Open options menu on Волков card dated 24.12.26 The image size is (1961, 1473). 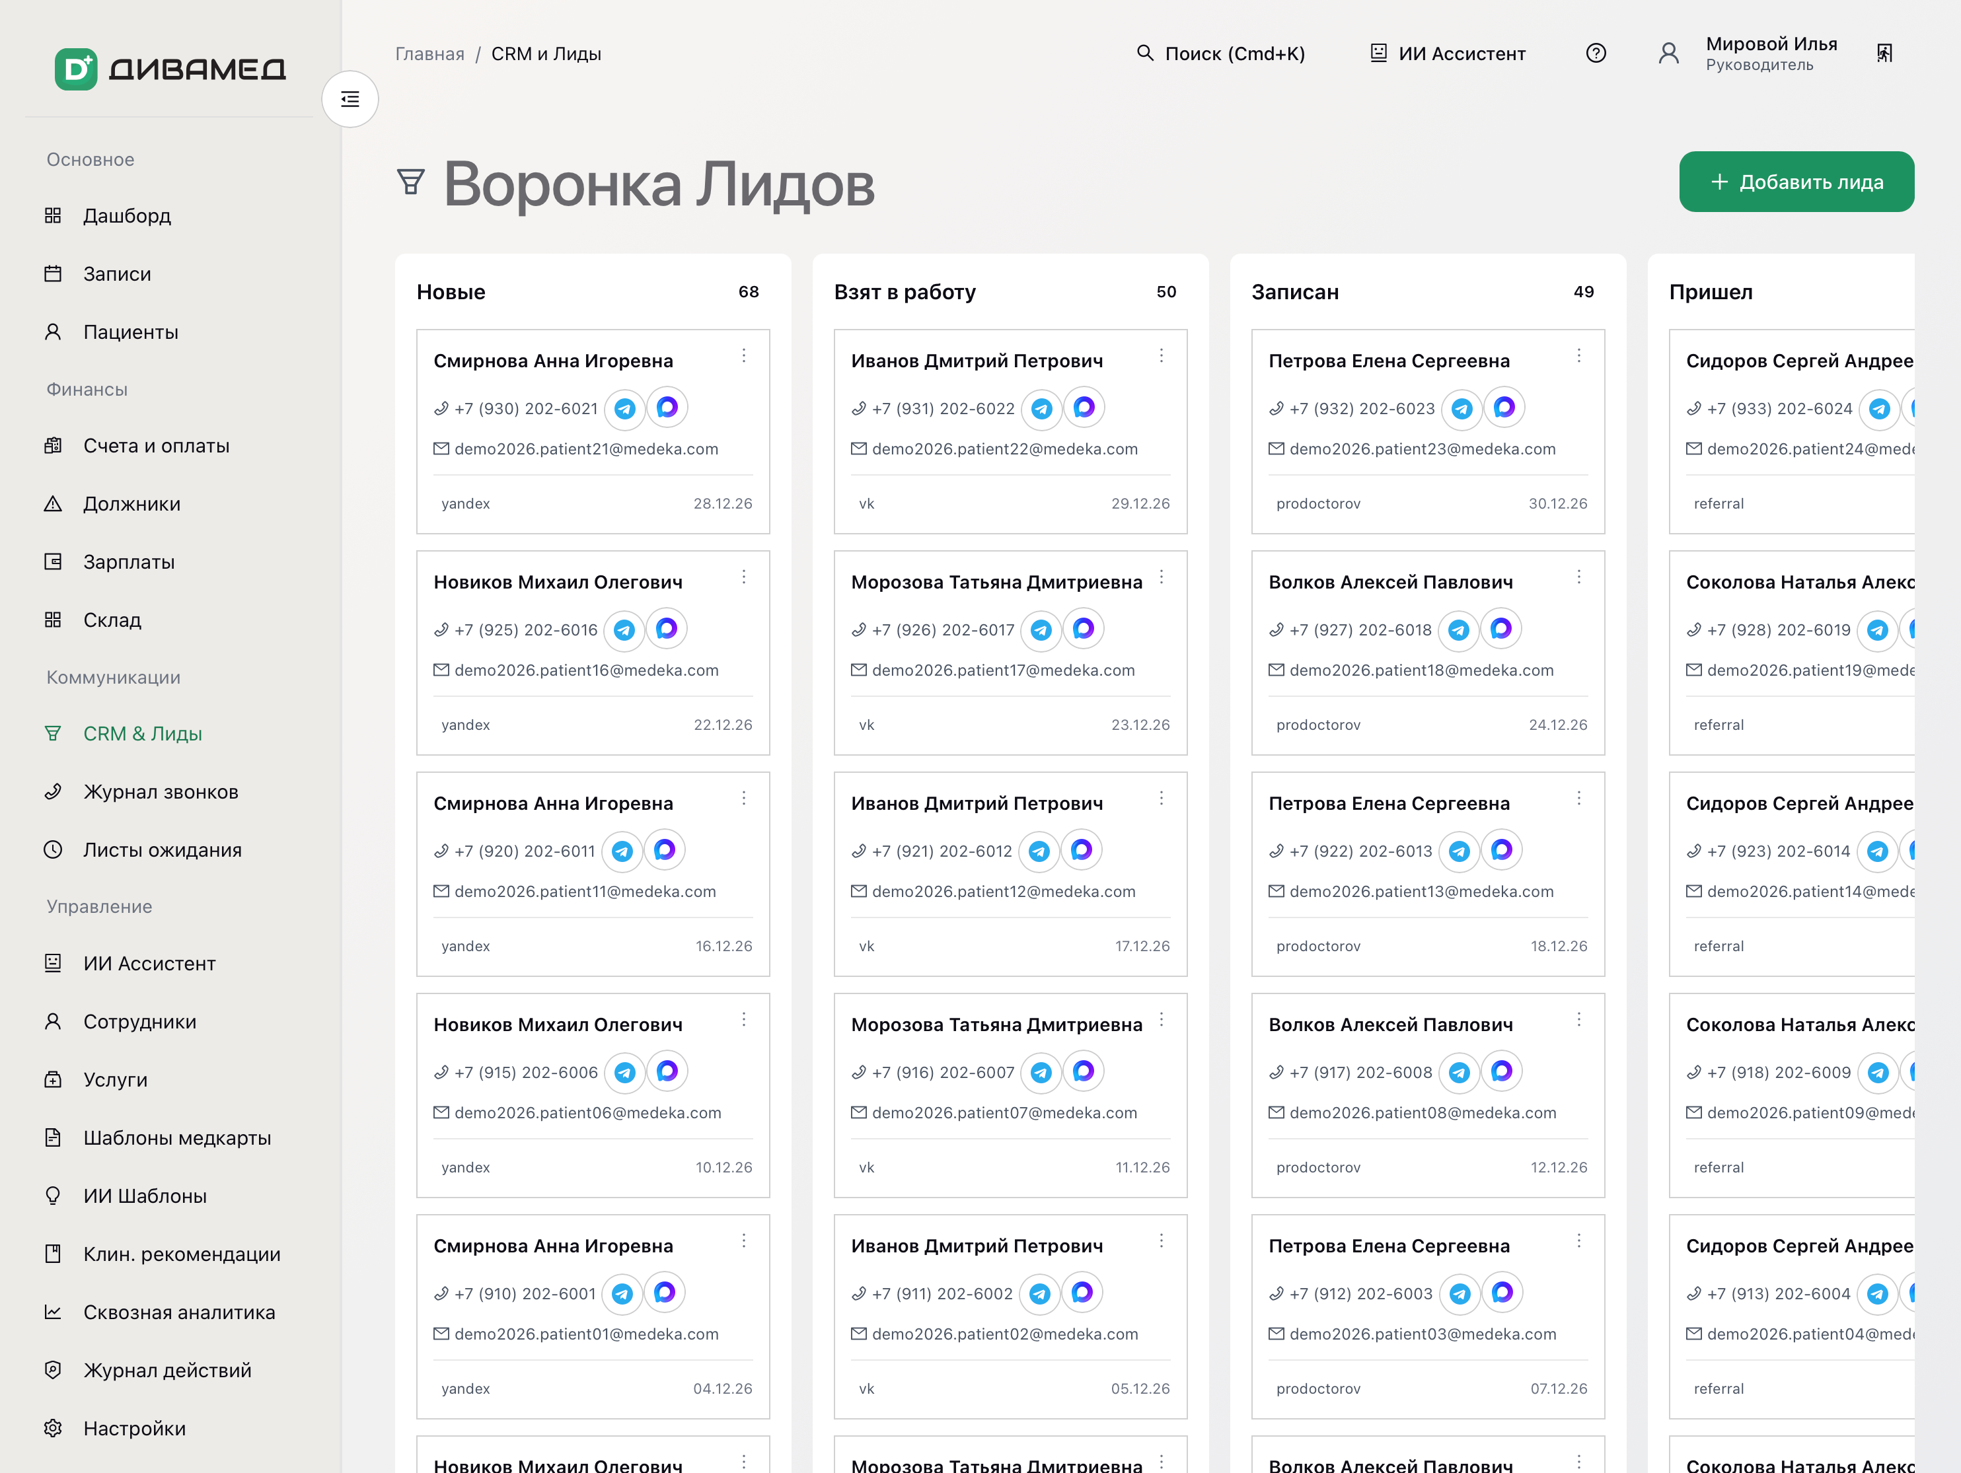(x=1579, y=578)
